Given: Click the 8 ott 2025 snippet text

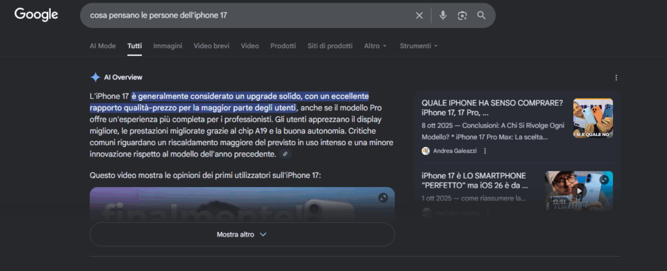Looking at the screenshot, I should tap(493, 132).
